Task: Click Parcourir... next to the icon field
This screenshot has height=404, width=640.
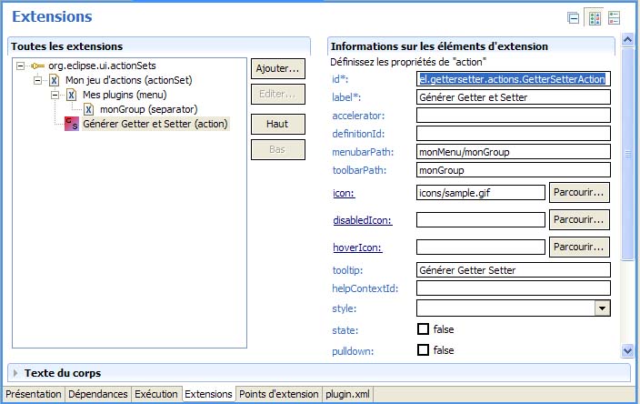Action: tap(579, 193)
